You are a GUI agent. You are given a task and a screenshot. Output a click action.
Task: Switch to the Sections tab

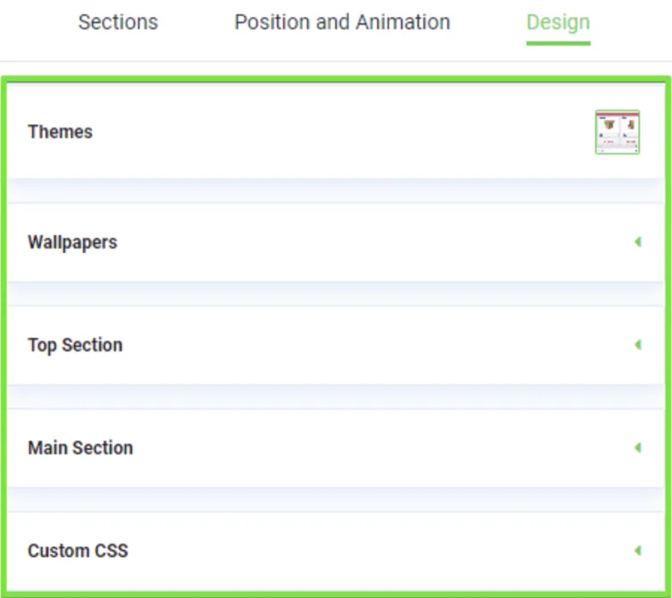(118, 22)
